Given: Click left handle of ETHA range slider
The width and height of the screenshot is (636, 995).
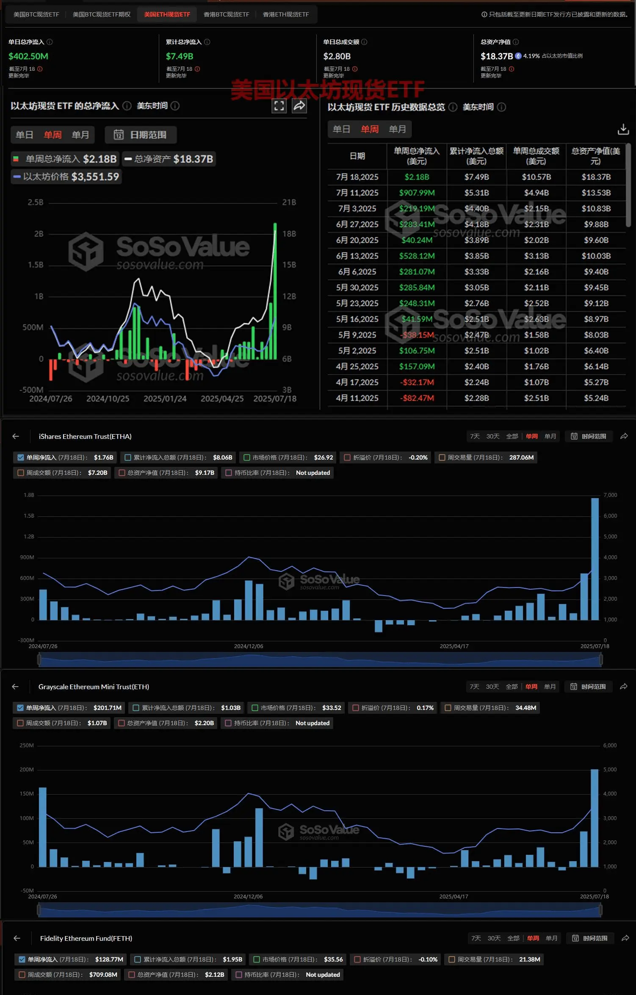Looking at the screenshot, I should click(x=39, y=660).
